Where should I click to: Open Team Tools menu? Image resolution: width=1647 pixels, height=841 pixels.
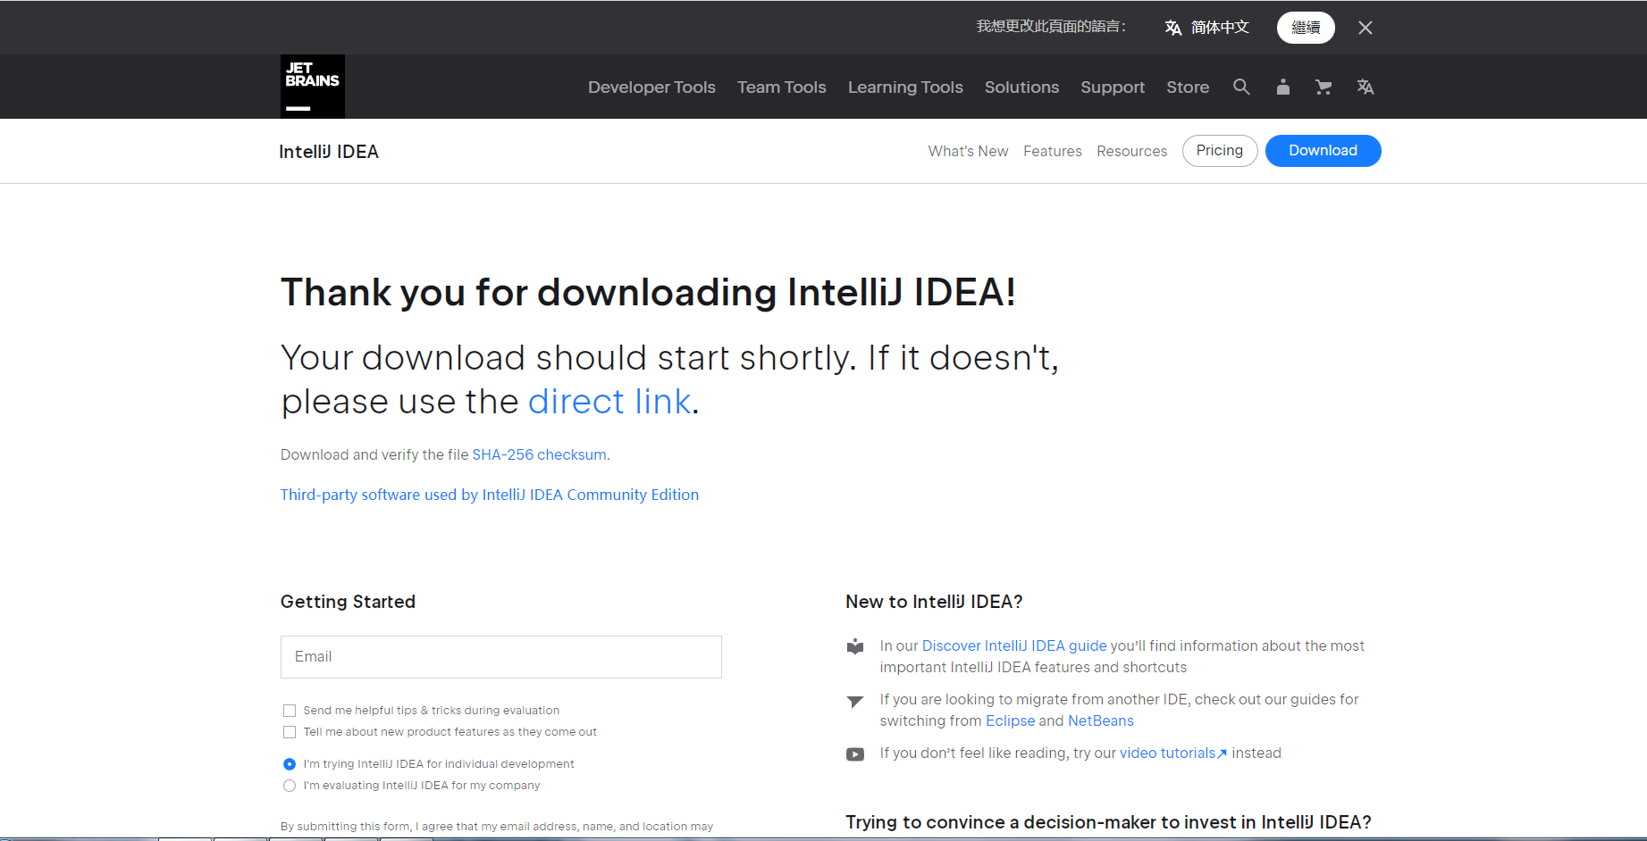tap(782, 87)
